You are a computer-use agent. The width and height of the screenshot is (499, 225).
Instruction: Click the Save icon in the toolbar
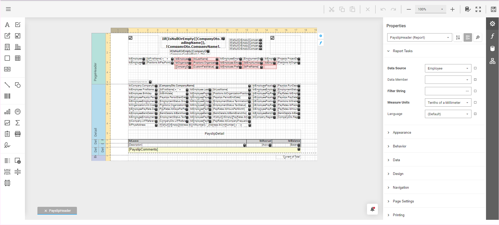[493, 9]
